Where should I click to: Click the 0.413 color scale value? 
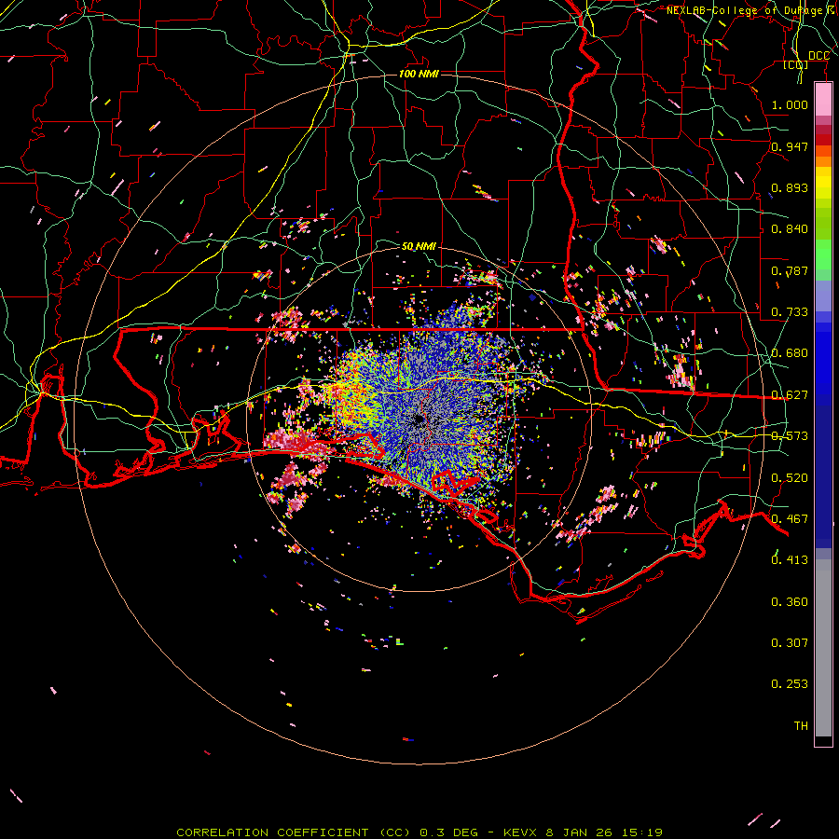(790, 560)
